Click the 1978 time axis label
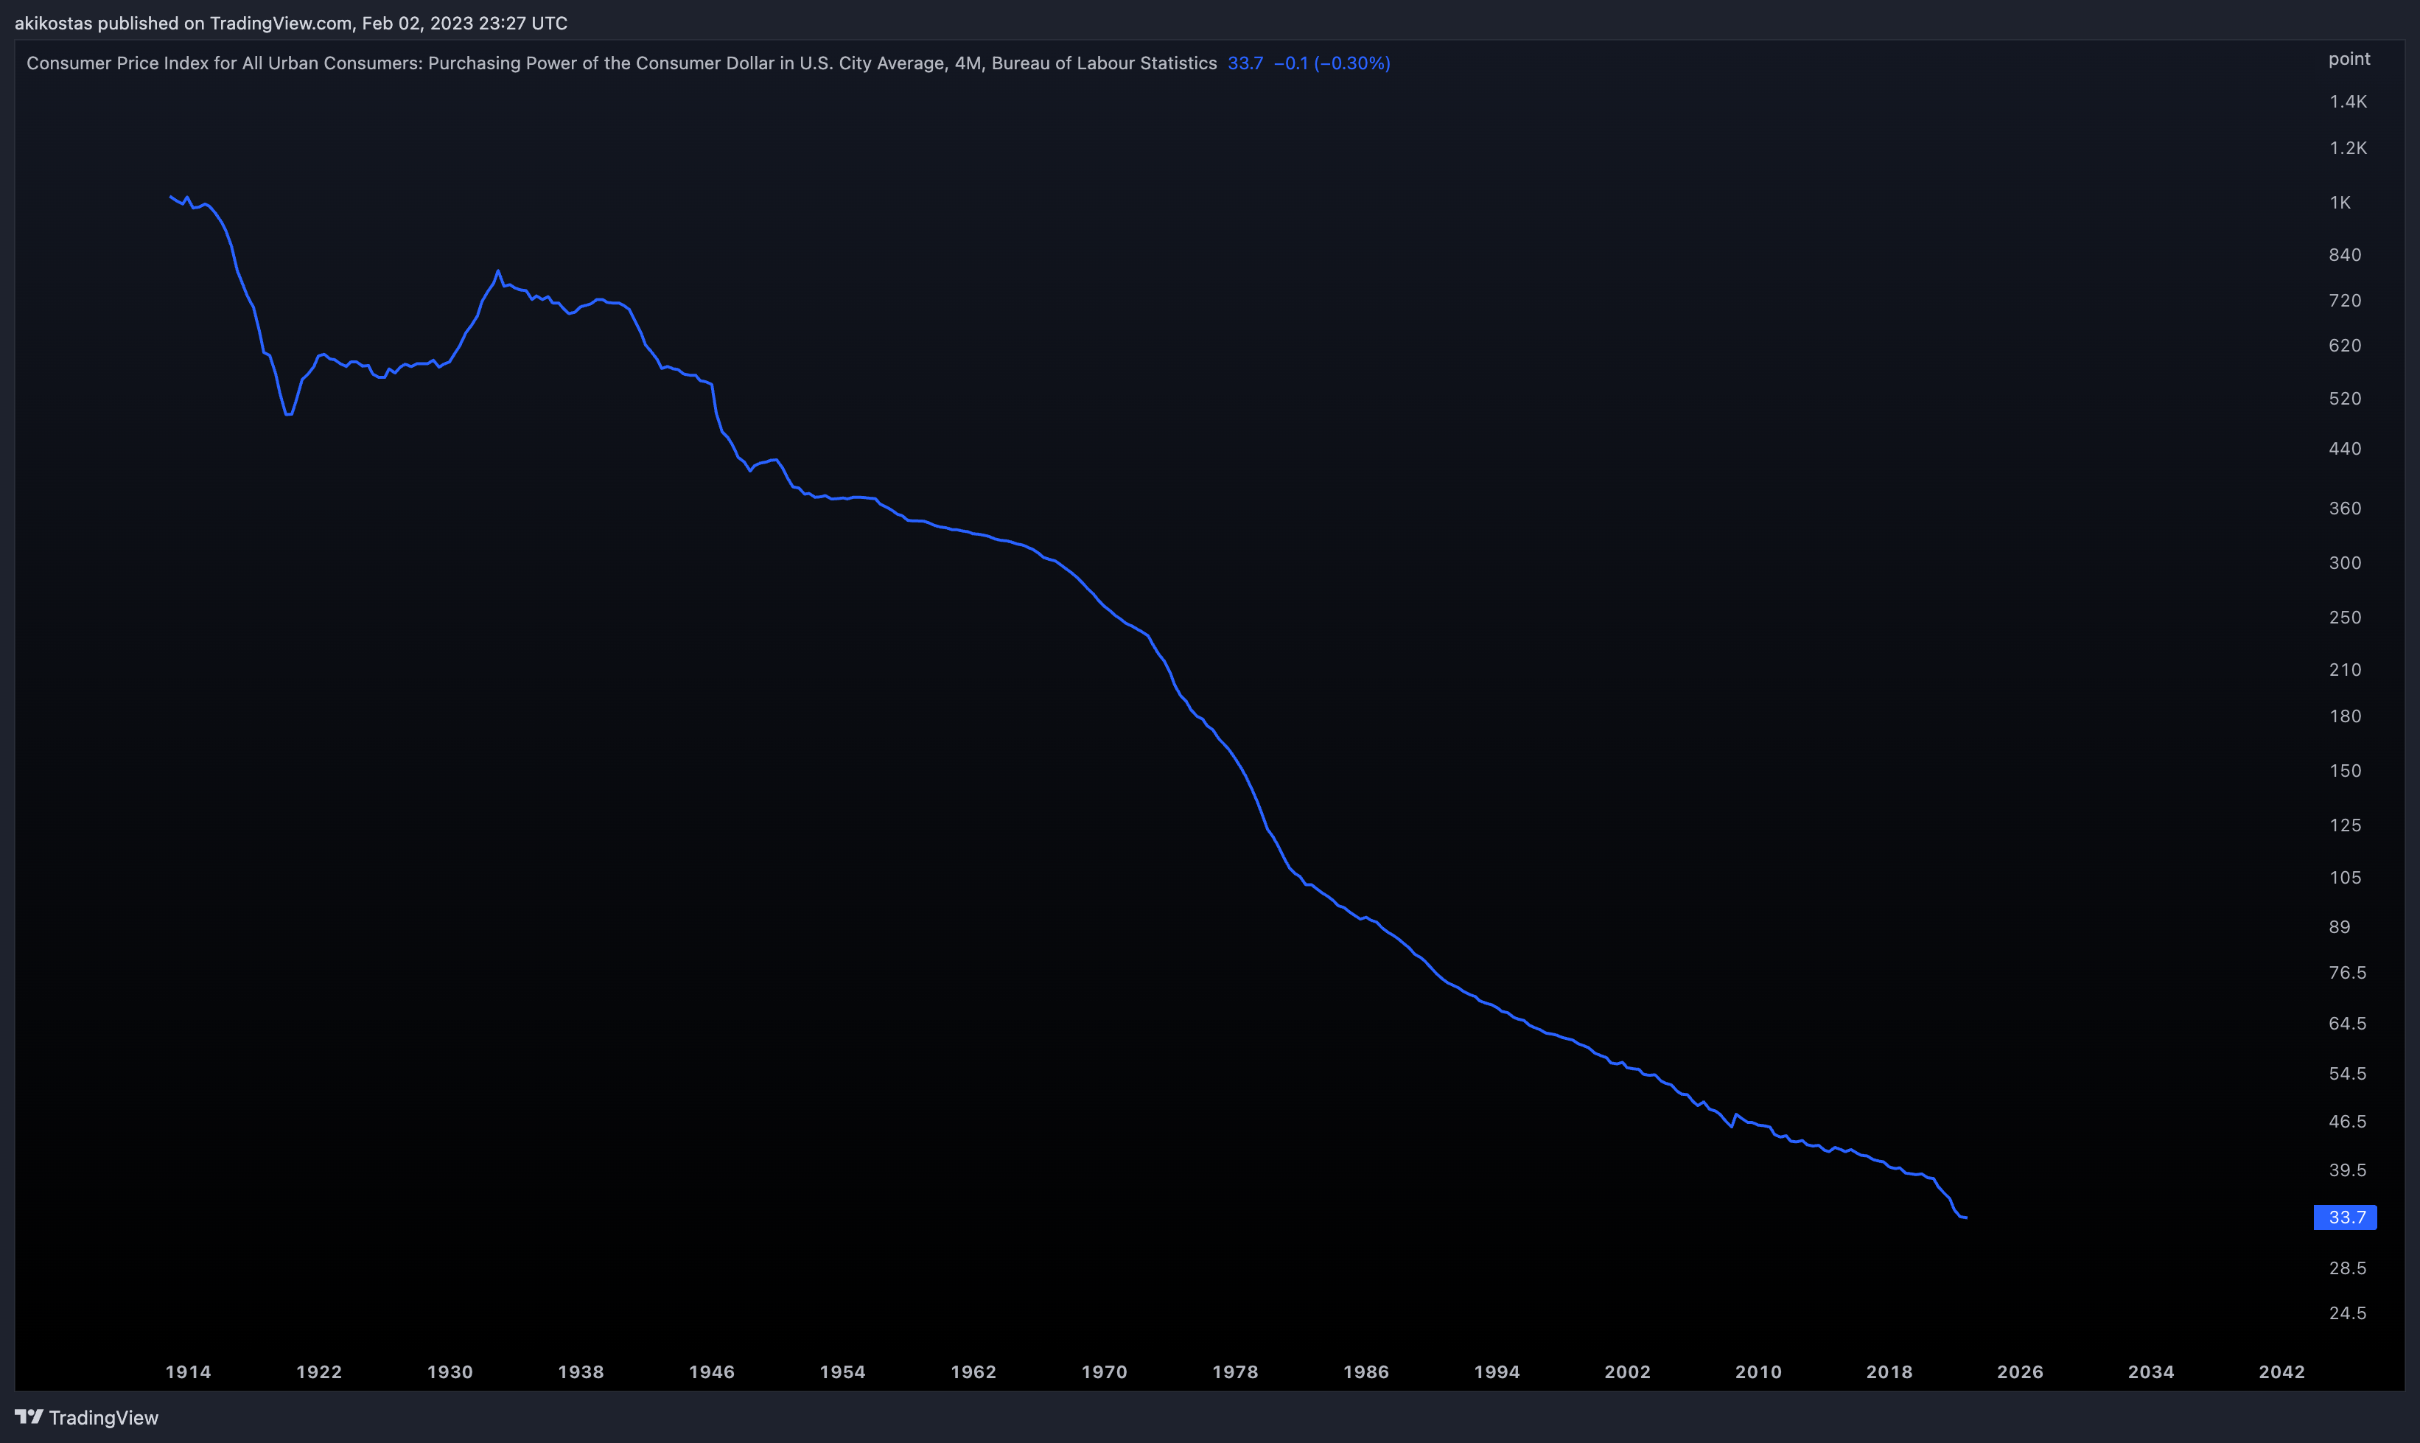 point(1235,1372)
